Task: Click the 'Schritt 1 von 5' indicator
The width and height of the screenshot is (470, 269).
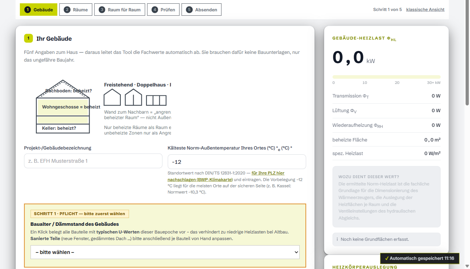Action: point(387,10)
